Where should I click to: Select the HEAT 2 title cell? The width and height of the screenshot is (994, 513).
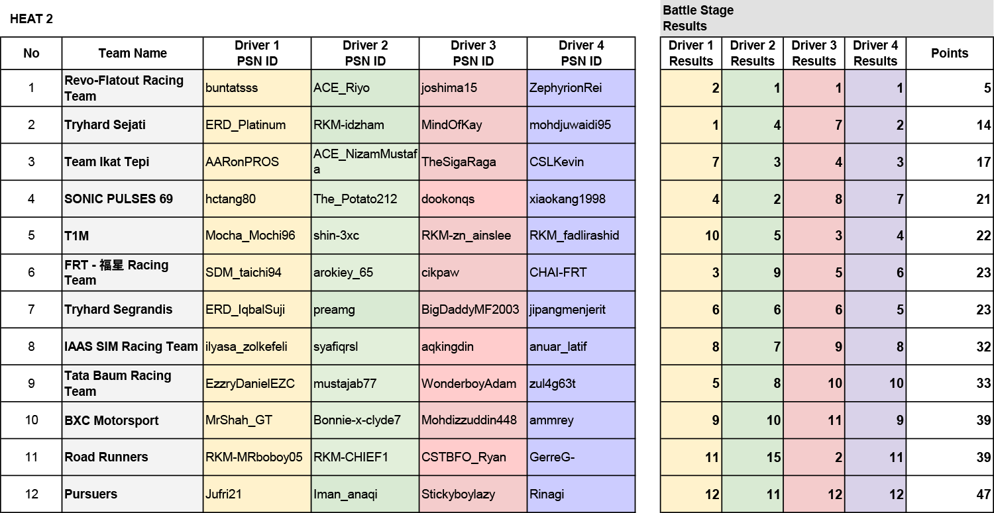pos(32,19)
